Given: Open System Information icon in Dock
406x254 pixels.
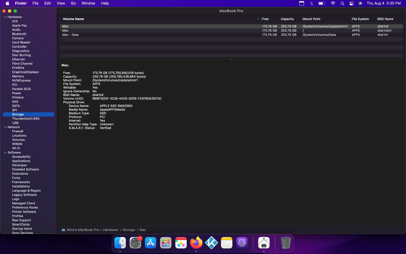Looking at the screenshot, I should coord(264,243).
